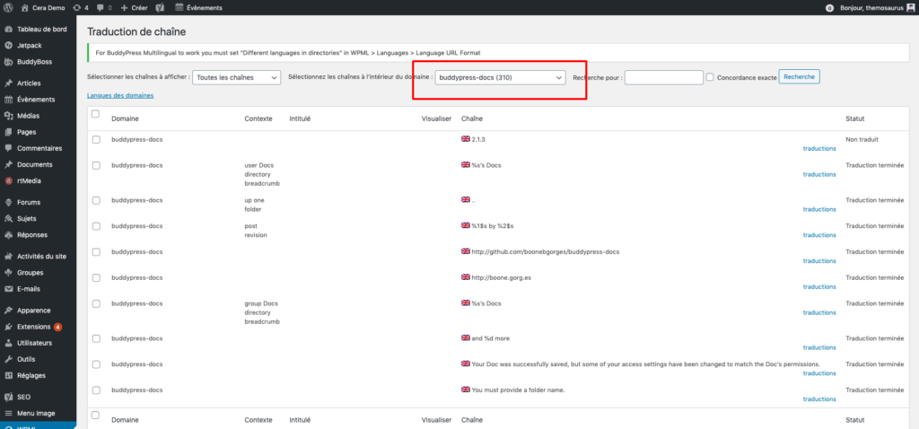Open the buddypress-docs (310) domain dropdown

pos(500,77)
